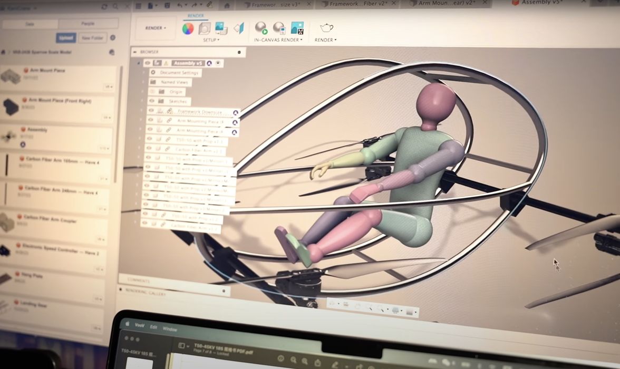This screenshot has width=620, height=369.
Task: Select Arm Mount Piece (Front Right) thumbnail
Action: 11,107
